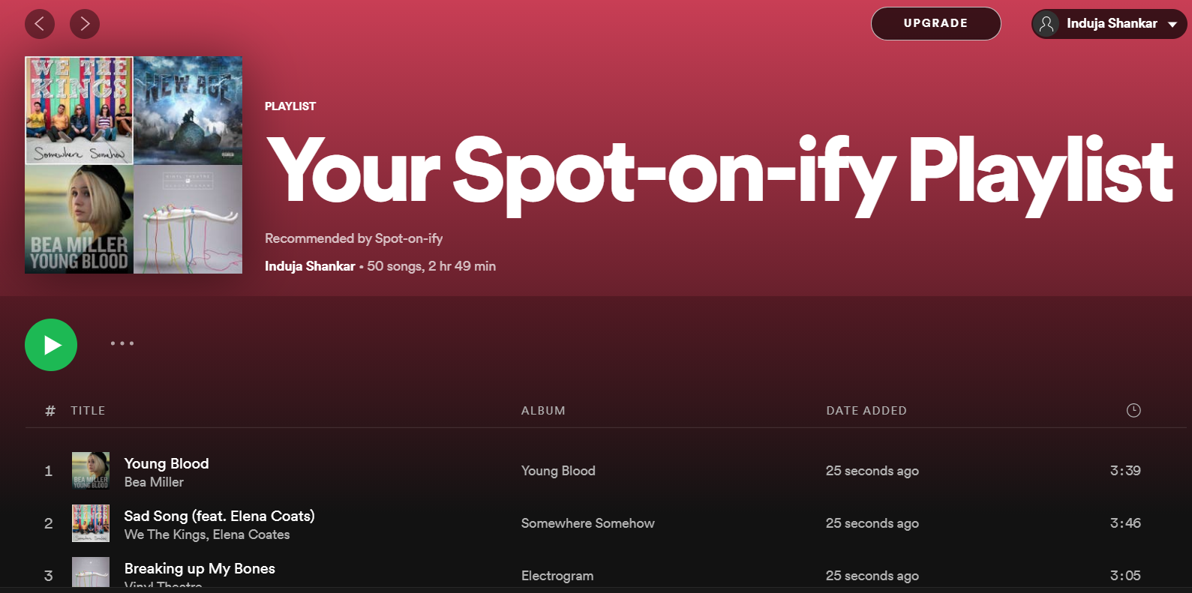Image resolution: width=1192 pixels, height=593 pixels.
Task: Open the three-dot more options menu
Action: coord(122,343)
